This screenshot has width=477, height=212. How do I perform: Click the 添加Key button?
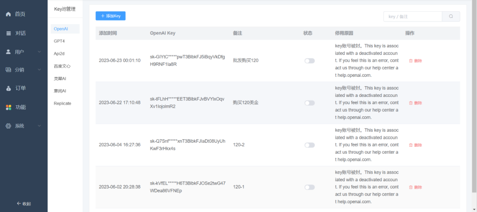point(110,16)
